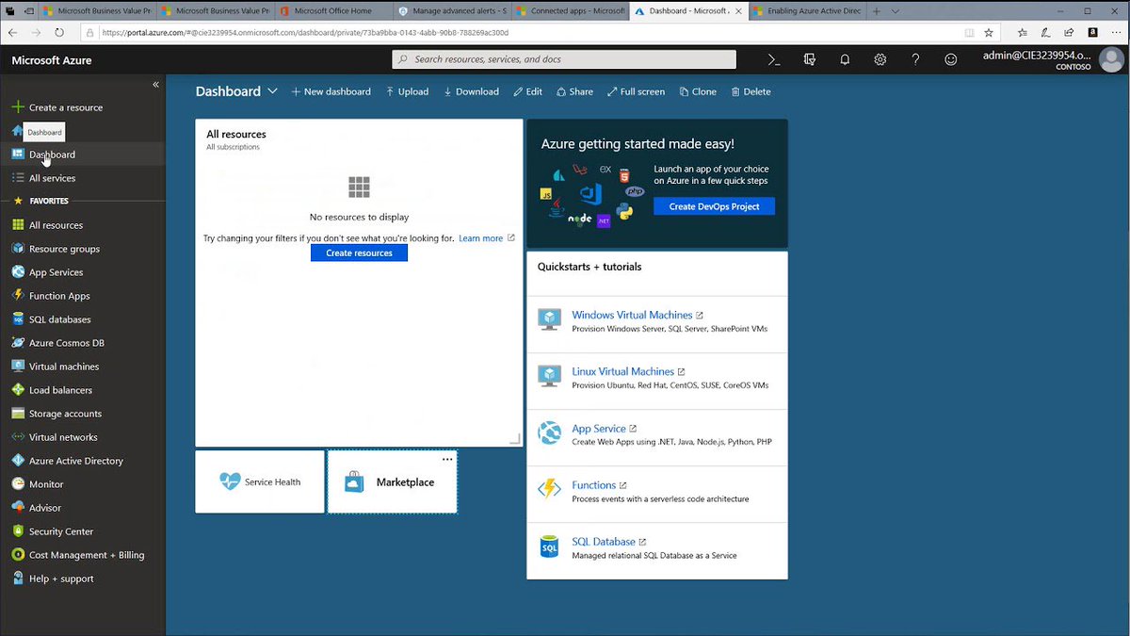Click the Resource groups icon in sidebar

(18, 249)
